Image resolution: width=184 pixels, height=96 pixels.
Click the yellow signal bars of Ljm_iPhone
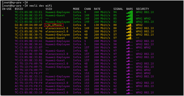[130, 25]
